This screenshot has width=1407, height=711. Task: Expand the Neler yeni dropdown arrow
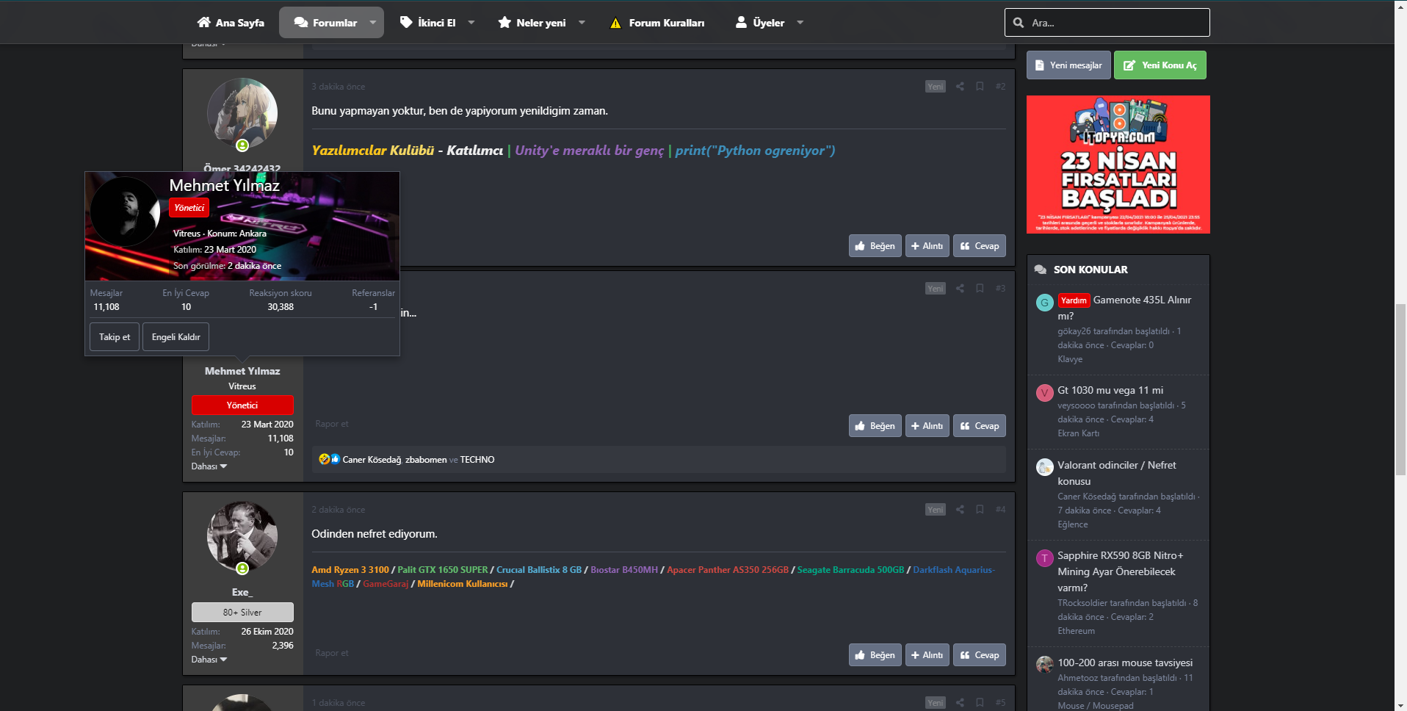click(582, 23)
